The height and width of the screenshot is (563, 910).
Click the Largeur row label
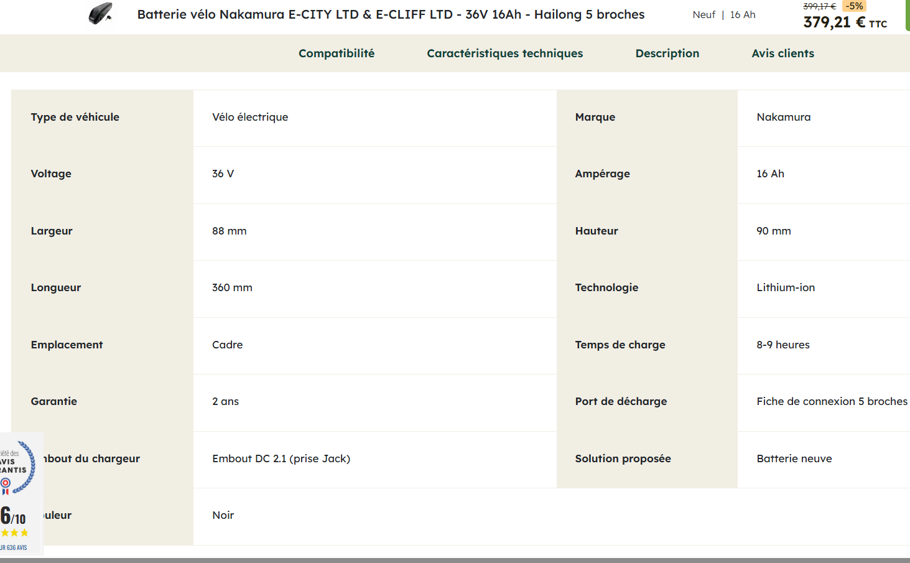pos(52,231)
